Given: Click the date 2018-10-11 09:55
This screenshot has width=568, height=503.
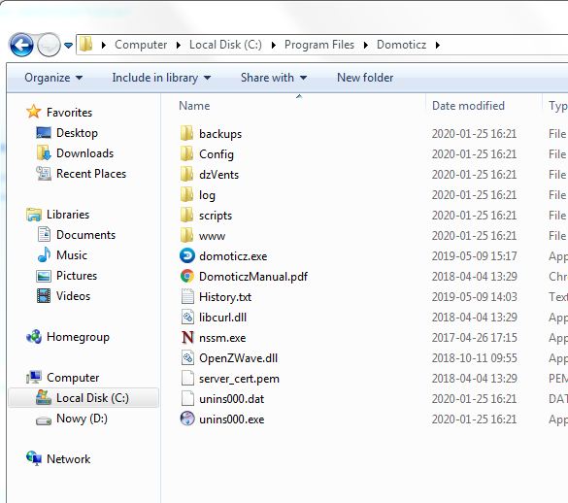Looking at the screenshot, I should tap(474, 358).
